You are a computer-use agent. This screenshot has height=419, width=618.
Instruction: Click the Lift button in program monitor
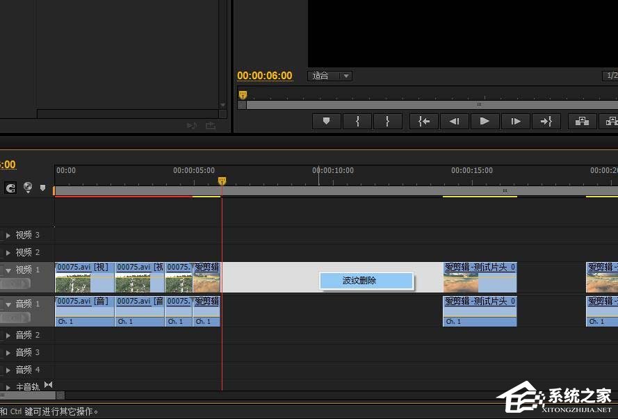(582, 121)
